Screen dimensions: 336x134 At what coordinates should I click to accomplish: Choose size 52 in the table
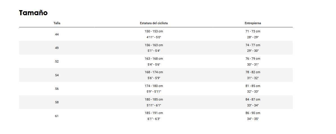57,62
